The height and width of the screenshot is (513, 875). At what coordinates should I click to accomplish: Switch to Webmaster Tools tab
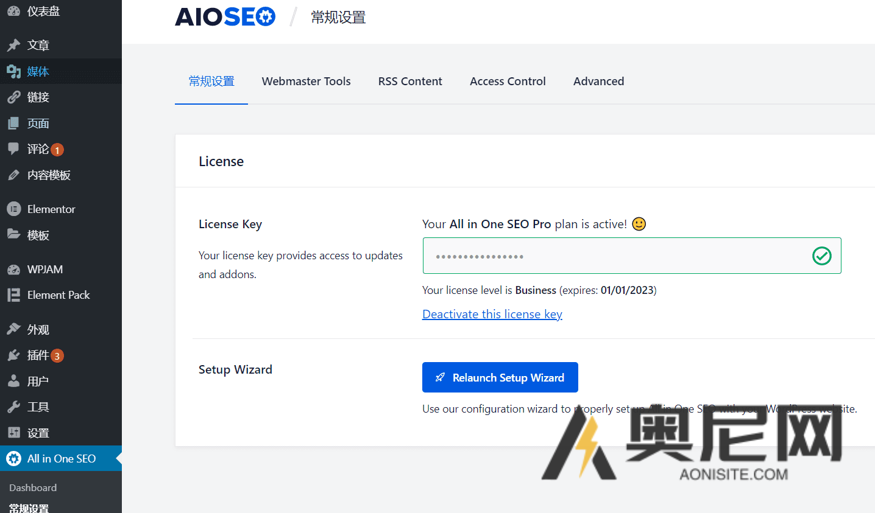pyautogui.click(x=306, y=82)
